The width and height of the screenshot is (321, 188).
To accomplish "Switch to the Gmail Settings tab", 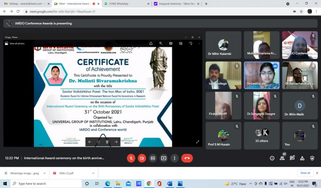I will pos(27,4).
